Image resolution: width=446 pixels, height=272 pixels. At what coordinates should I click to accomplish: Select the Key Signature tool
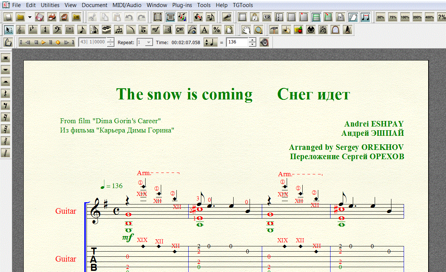point(33,30)
